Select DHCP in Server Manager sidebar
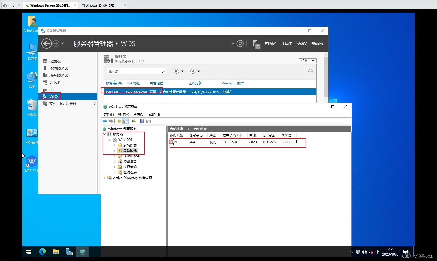This screenshot has height=261, width=437. (68, 82)
